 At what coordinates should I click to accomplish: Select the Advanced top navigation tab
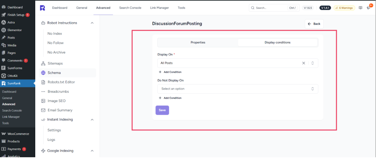point(103,8)
